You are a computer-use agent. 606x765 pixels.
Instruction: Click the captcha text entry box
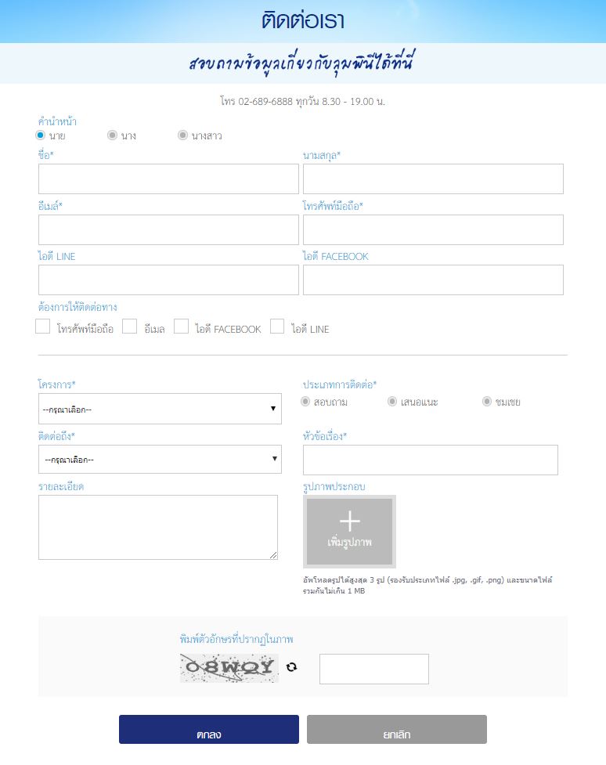click(374, 669)
